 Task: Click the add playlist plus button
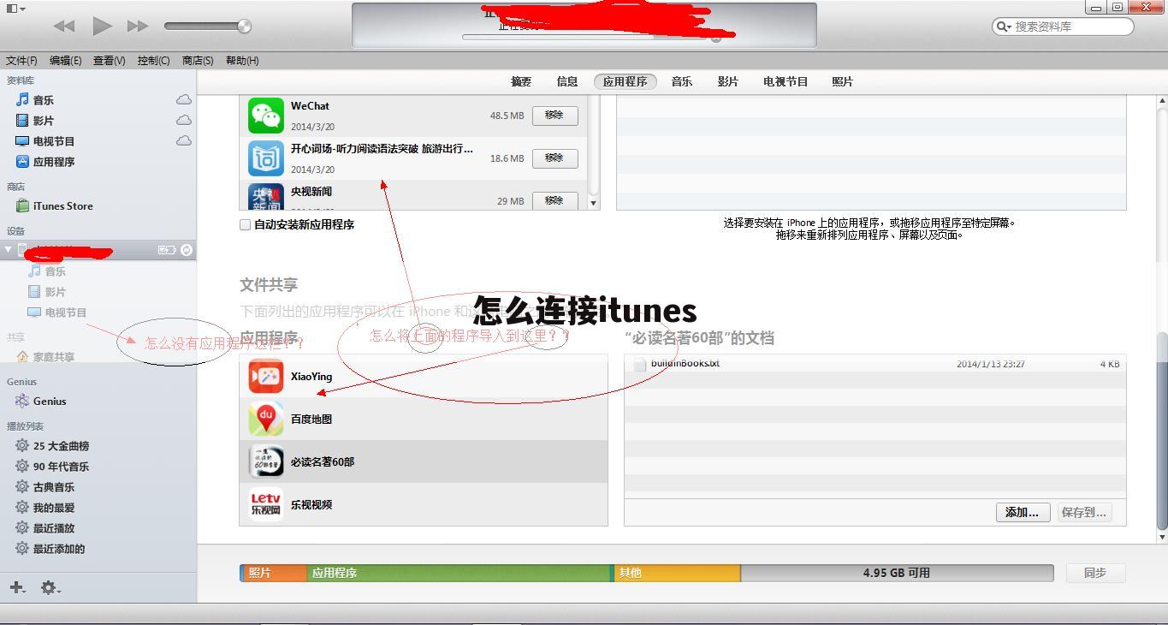click(17, 587)
